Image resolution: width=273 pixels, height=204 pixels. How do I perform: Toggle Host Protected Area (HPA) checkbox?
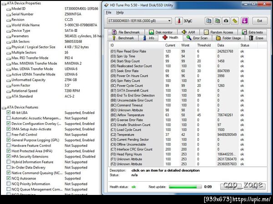click(x=8, y=151)
